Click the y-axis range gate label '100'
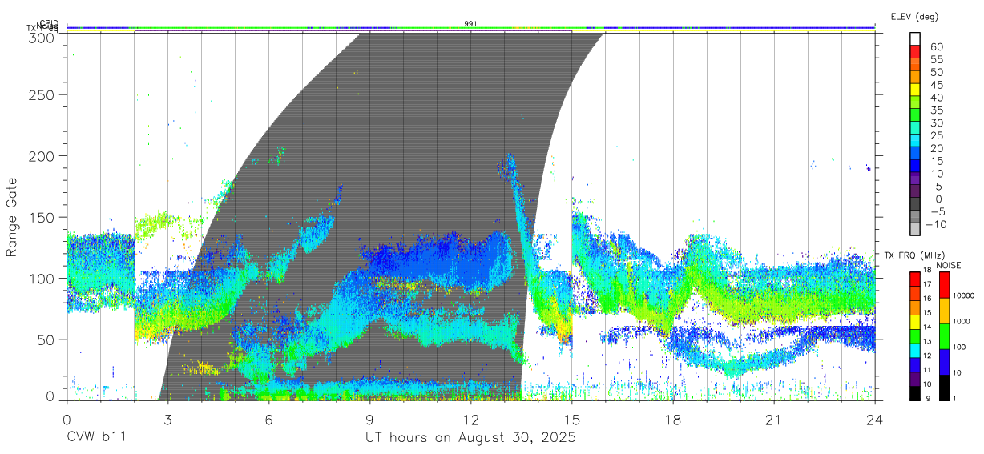984x454 pixels. (44, 279)
